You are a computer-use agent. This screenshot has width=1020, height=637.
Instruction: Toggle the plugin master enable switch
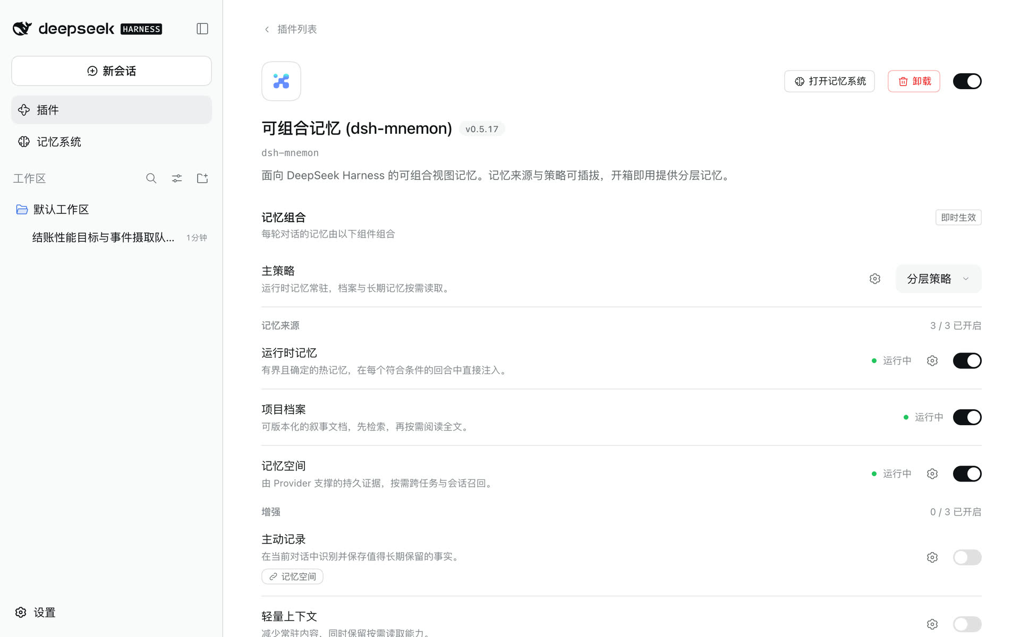coord(967,81)
